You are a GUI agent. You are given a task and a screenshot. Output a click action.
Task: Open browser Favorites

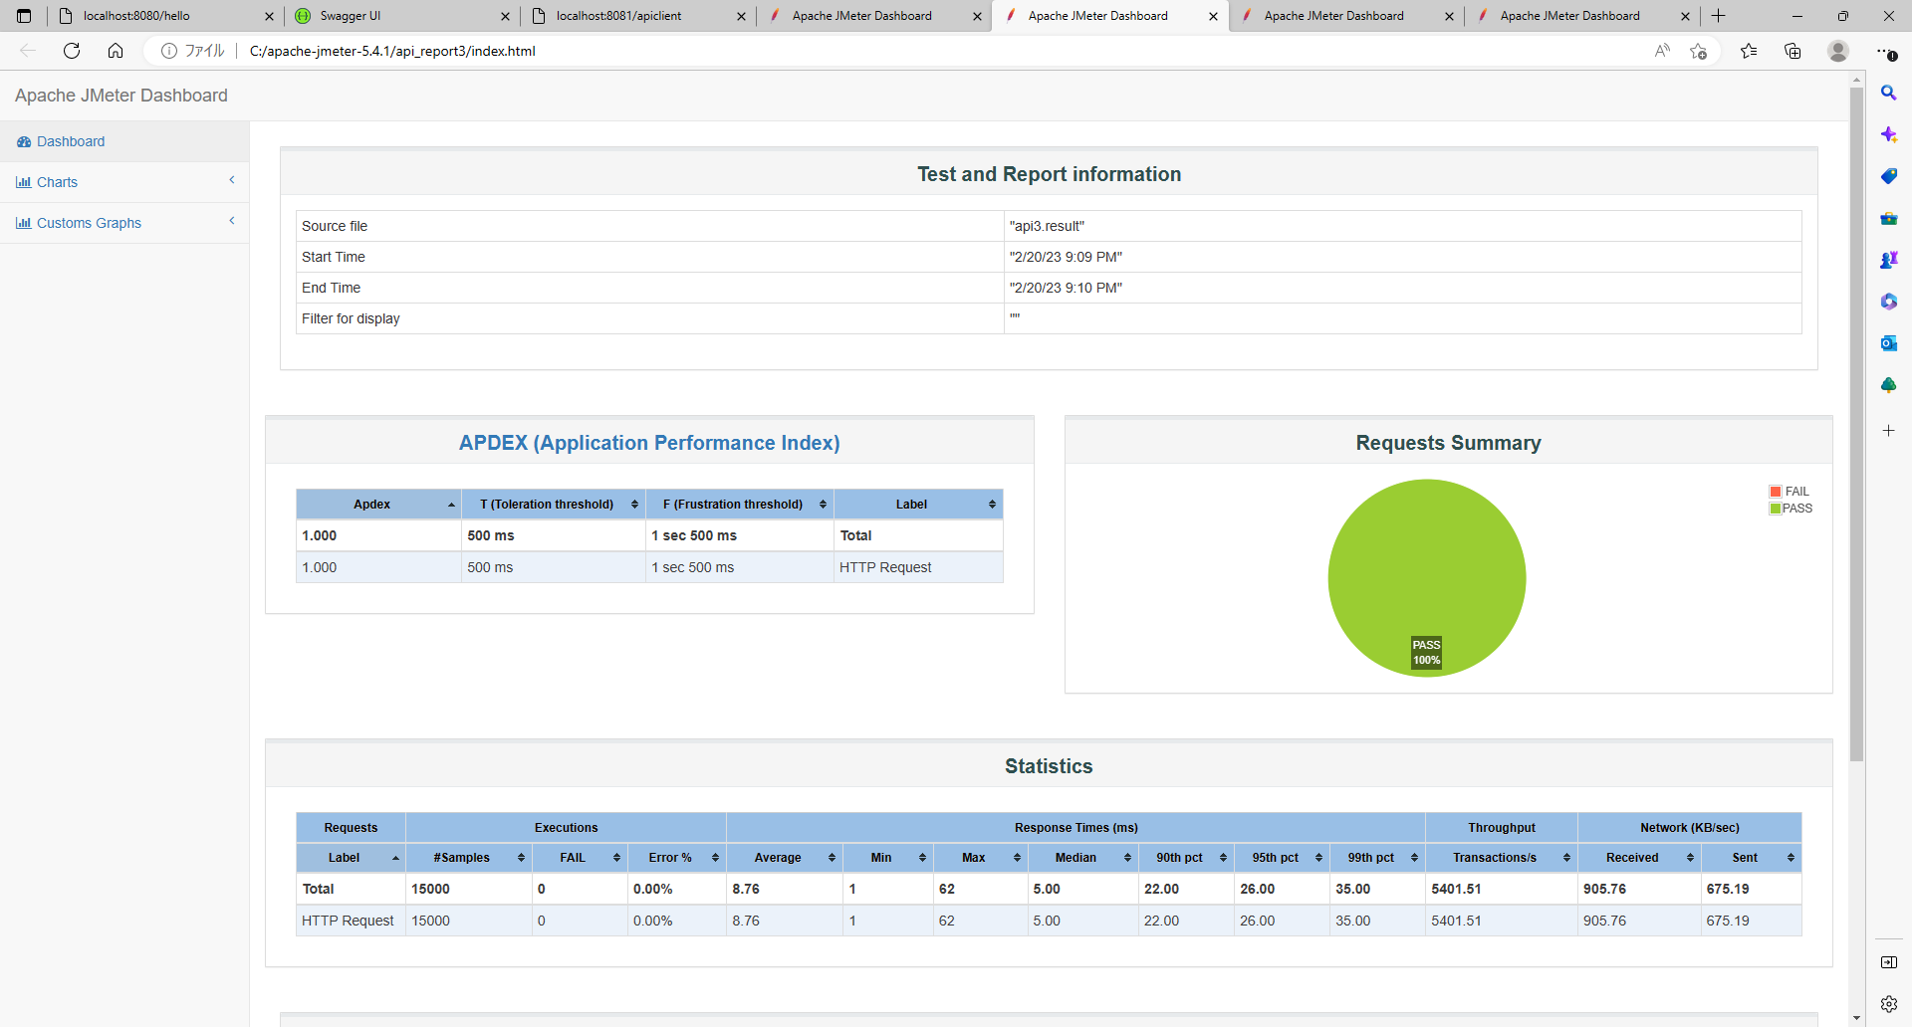1750,51
